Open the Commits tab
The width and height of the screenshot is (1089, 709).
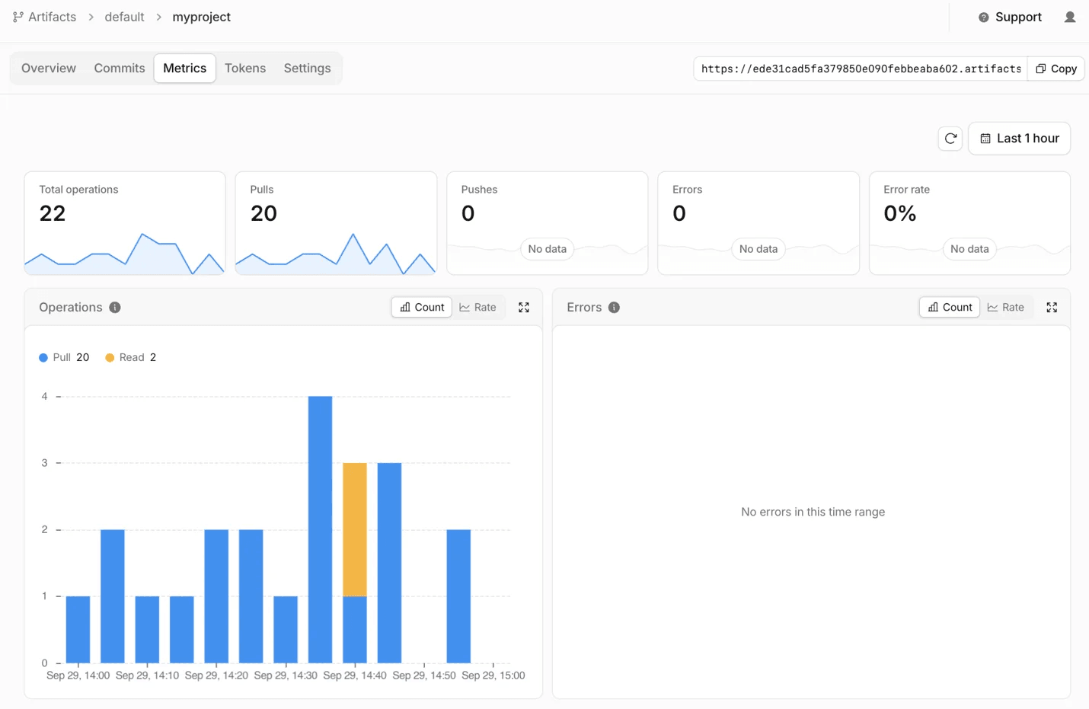[120, 69]
